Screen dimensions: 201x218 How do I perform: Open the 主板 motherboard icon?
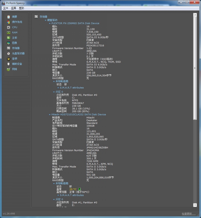[8, 38]
